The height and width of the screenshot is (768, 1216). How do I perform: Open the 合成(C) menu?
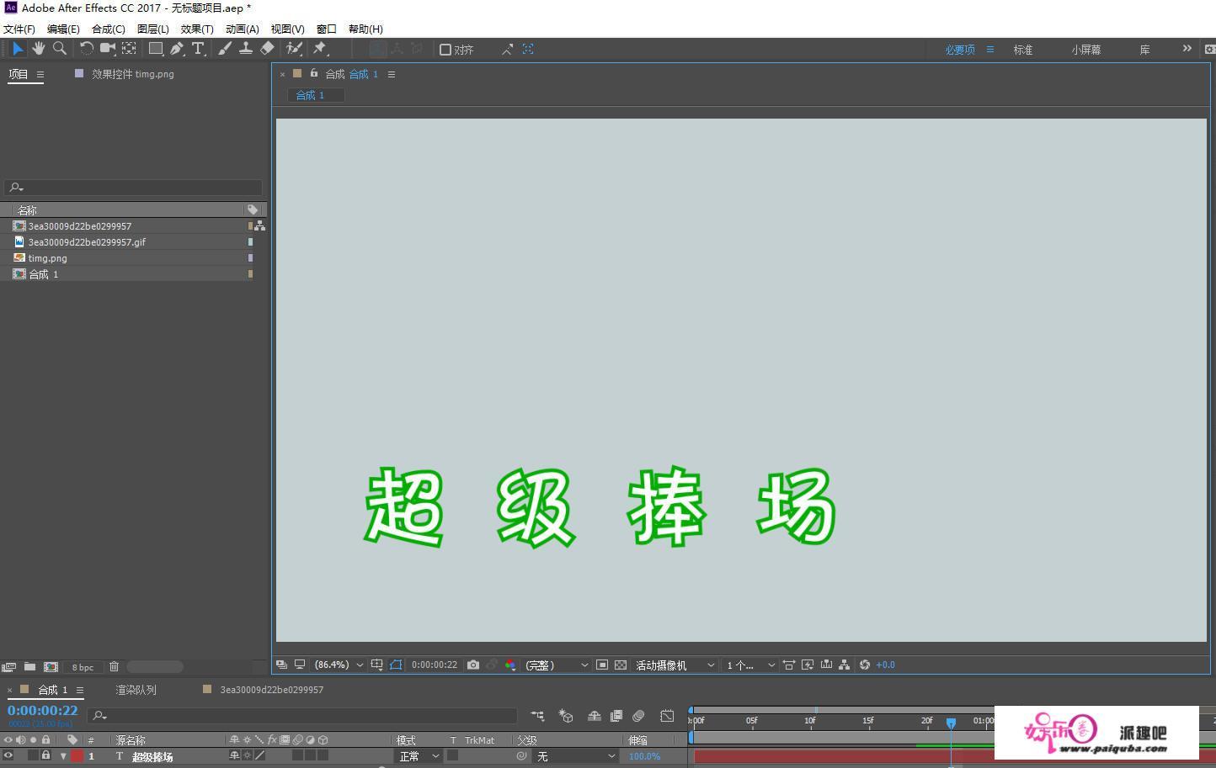tap(109, 29)
